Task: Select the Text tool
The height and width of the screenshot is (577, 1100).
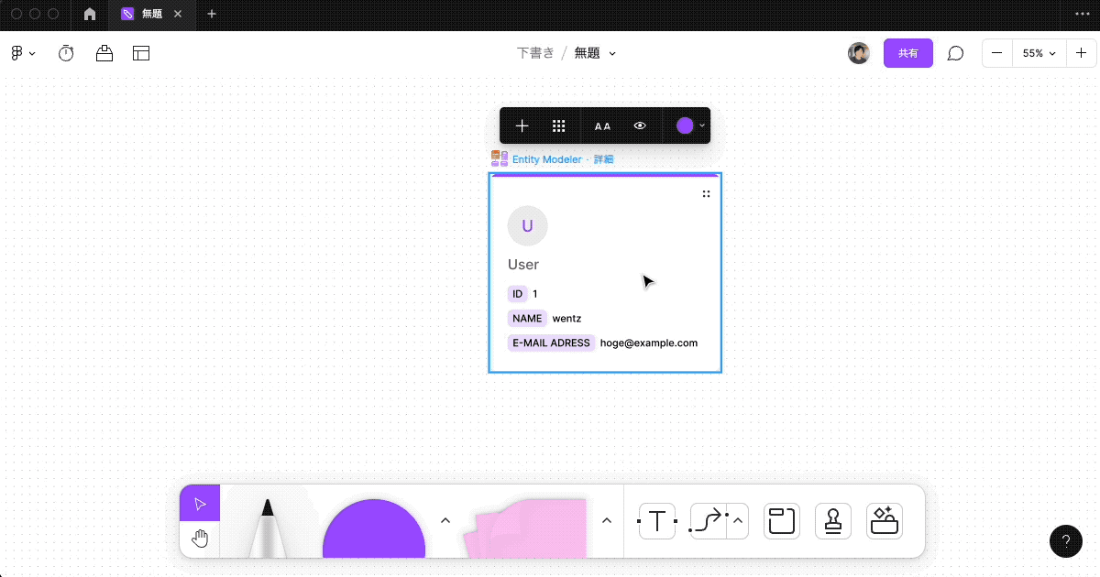Action: tap(657, 521)
